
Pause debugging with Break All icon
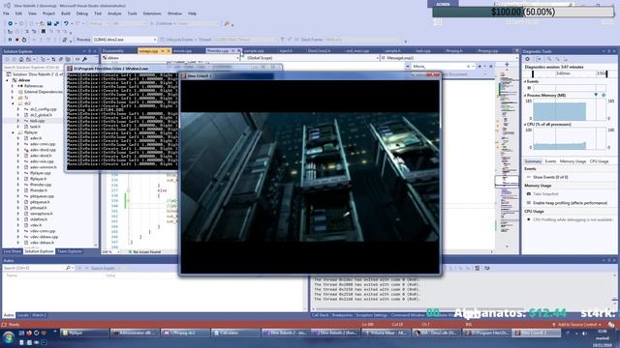tap(10, 40)
